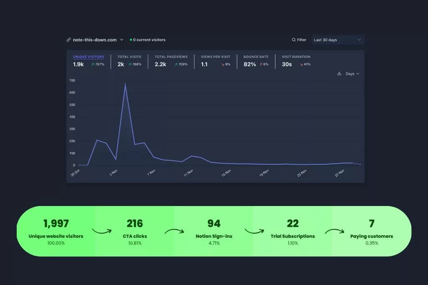Open the Days interval dropdown
Viewport: 428px width, 285px height.
(351, 74)
